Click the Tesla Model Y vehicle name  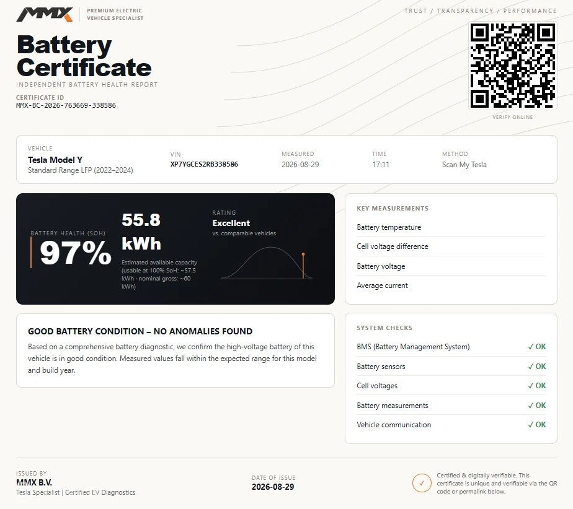click(x=55, y=160)
